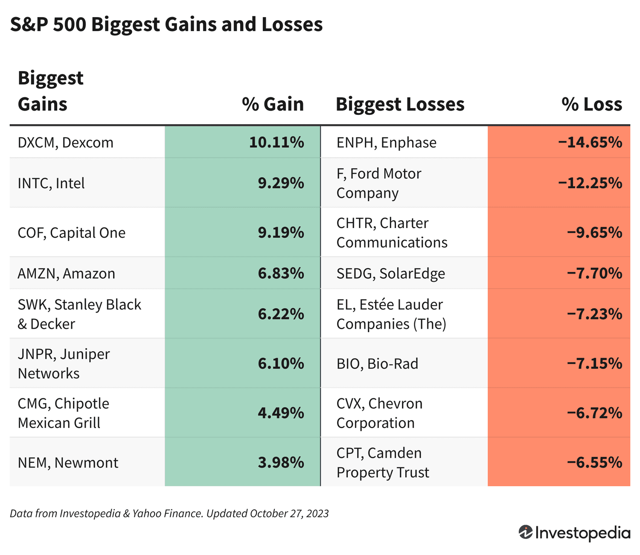The image size is (640, 555).
Task: Click the Investopedia brand name text
Action: (x=582, y=533)
